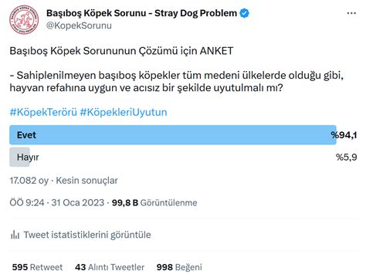Open the #KöpekTerörü hashtag
The image size is (366, 278).
click(43, 112)
